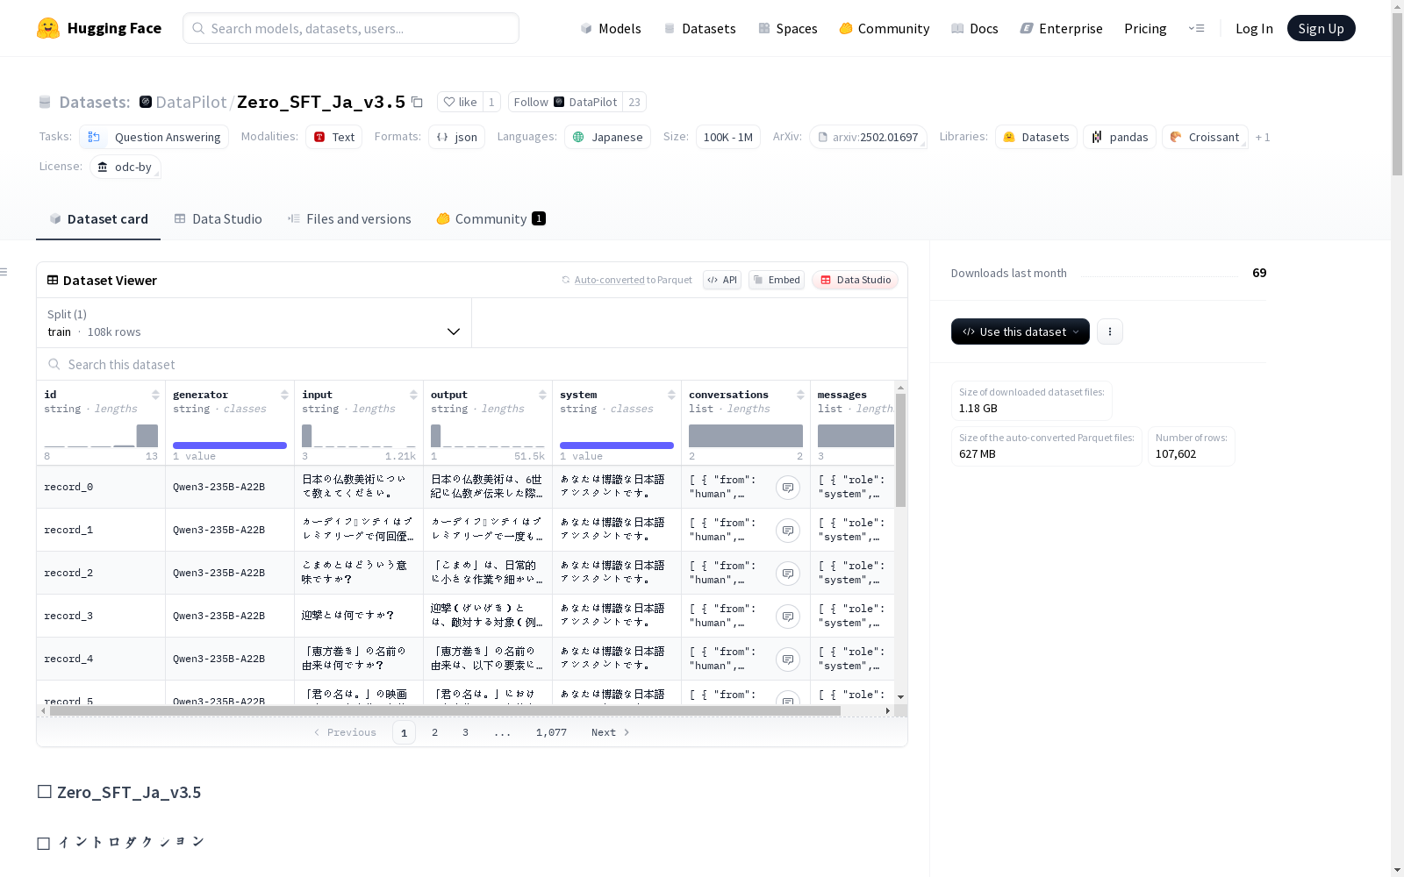The width and height of the screenshot is (1404, 877).
Task: Open the Dataset card tab
Action: coord(98,219)
